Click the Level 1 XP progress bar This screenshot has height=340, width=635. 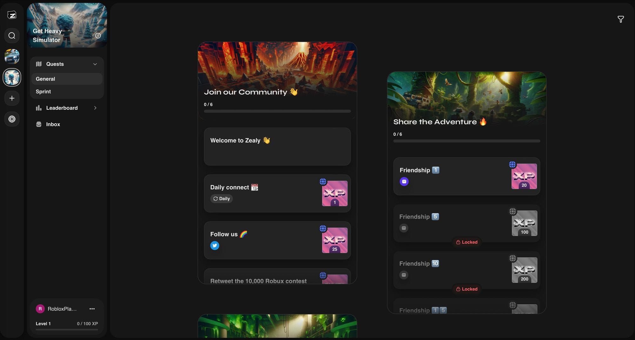67,330
